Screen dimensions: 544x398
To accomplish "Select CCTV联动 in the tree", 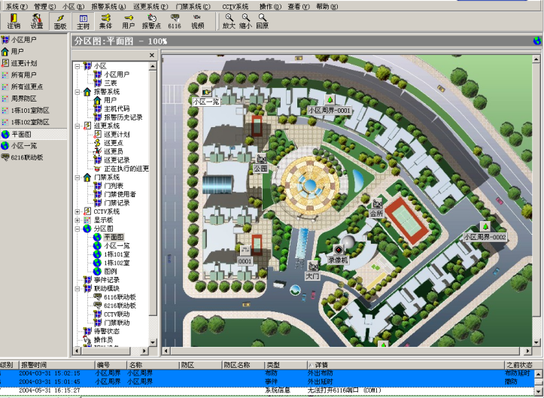I will 117,314.
